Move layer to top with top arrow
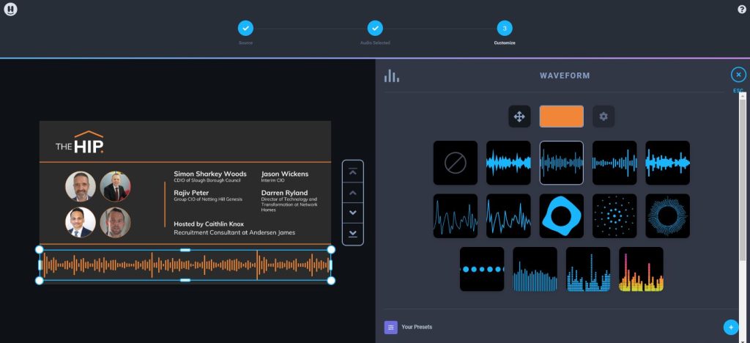The height and width of the screenshot is (343, 750). [353, 171]
